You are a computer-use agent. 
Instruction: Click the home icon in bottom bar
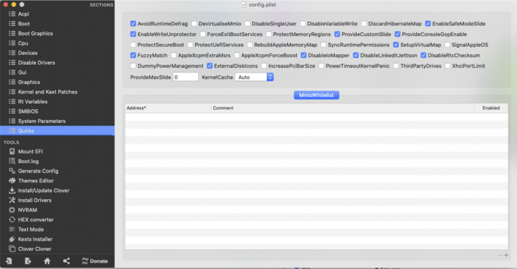(47, 261)
